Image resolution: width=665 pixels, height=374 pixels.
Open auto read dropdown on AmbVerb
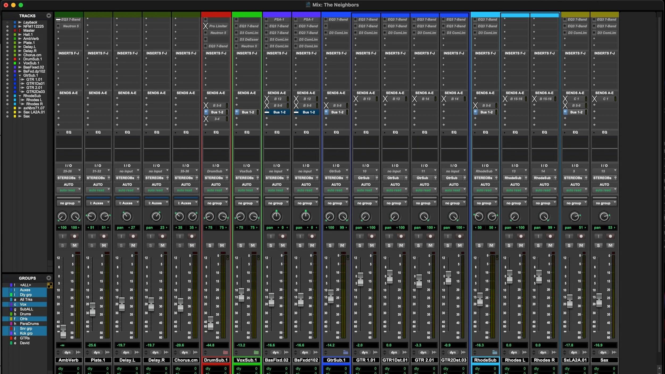point(69,190)
